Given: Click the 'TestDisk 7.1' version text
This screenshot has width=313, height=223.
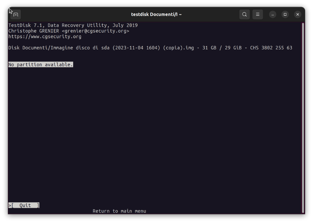Looking at the screenshot, I should [x=25, y=25].
